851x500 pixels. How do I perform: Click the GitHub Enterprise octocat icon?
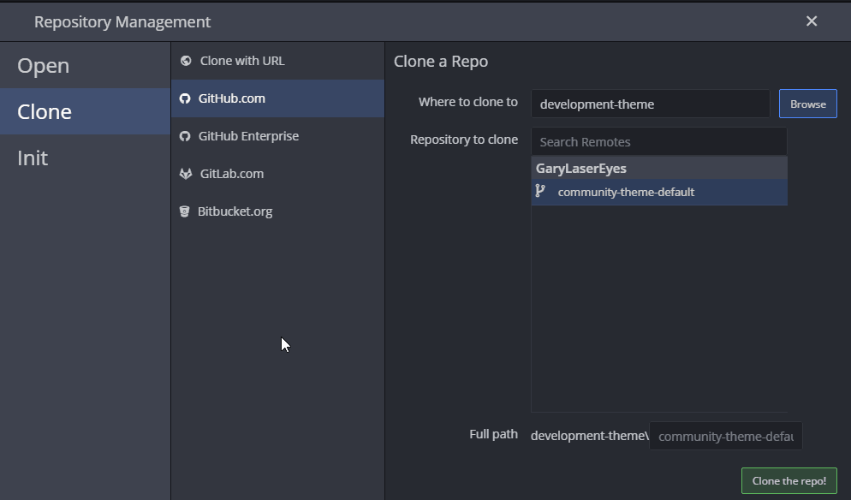185,136
